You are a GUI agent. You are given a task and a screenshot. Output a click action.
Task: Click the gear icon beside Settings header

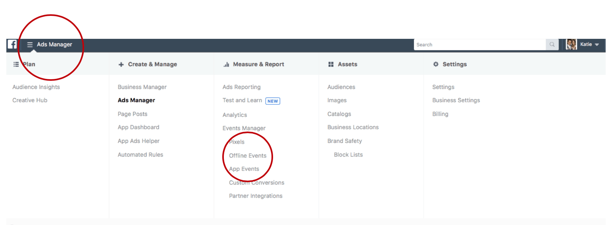(x=436, y=64)
